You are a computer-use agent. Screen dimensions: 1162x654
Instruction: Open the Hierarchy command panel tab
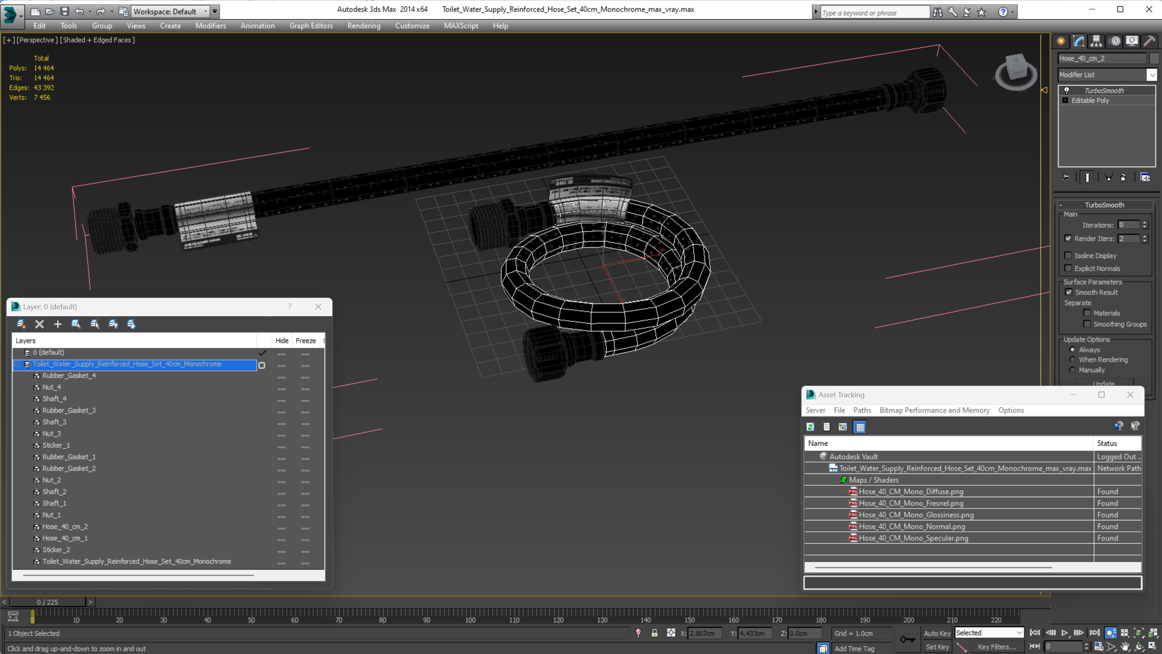pos(1096,41)
